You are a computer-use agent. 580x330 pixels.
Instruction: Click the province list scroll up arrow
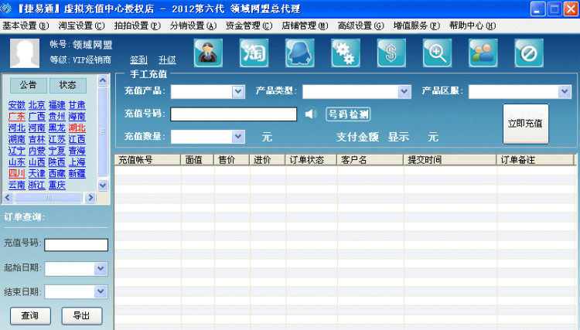coord(103,80)
